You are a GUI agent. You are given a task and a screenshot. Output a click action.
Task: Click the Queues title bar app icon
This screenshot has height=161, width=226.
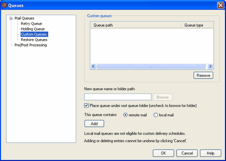4,5
